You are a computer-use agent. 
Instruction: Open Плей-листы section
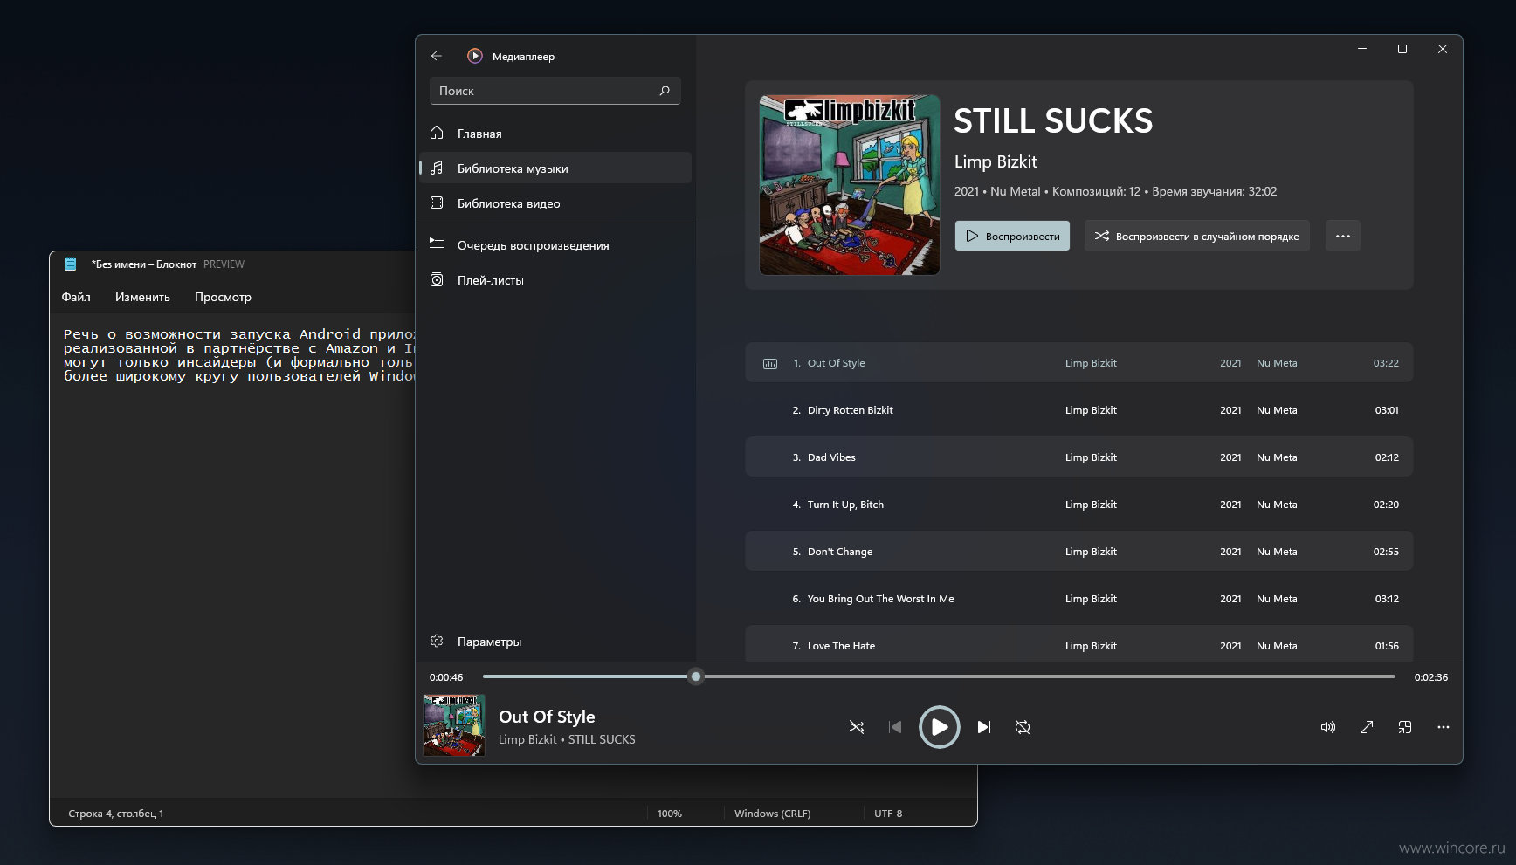coord(555,280)
